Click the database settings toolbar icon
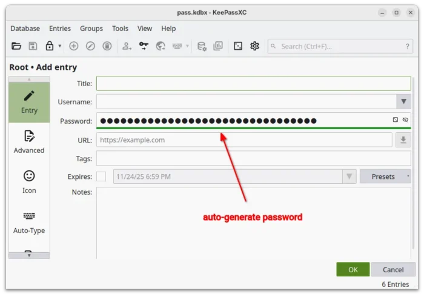 [202, 46]
